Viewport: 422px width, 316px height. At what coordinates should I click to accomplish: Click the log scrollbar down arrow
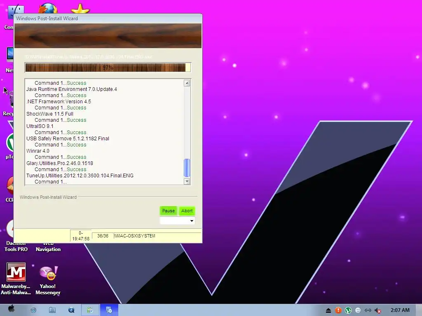pos(187,181)
